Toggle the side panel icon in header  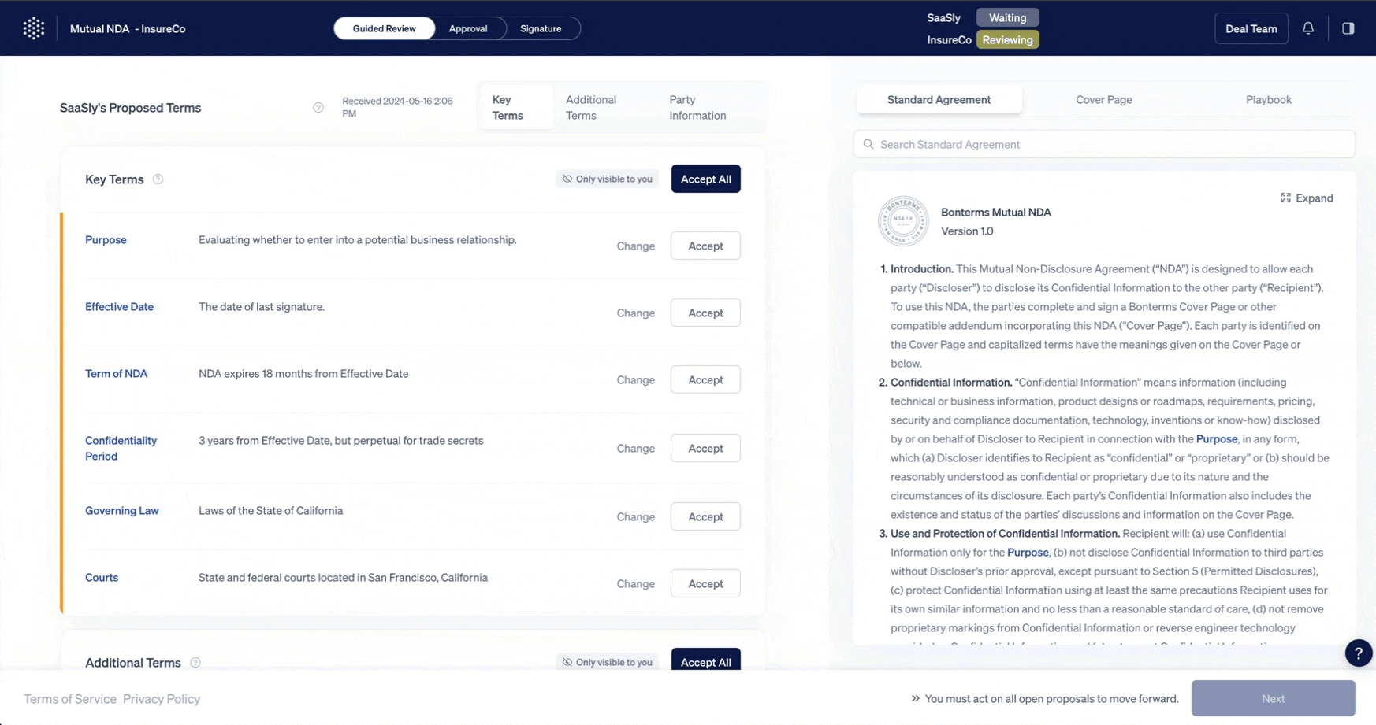tap(1348, 28)
